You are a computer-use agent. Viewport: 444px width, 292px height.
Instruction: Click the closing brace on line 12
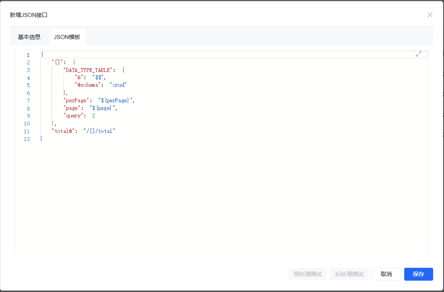[41, 139]
